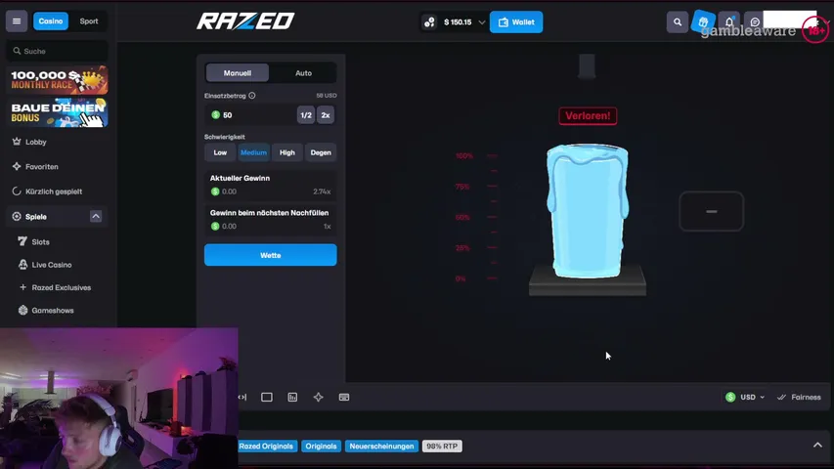Click the Razed logo

245,21
